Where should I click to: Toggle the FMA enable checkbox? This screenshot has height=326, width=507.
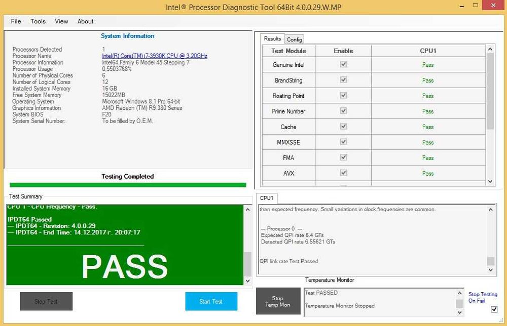tap(343, 157)
